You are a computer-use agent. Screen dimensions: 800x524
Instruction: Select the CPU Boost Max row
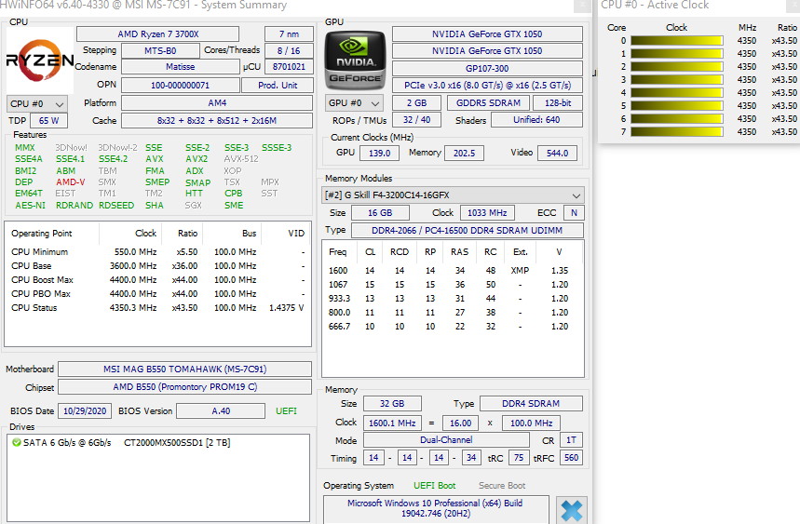(157, 280)
